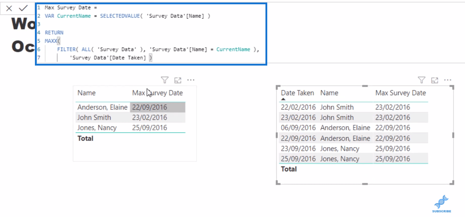Grab the bottom-right resize handle of right visual

click(x=452, y=182)
